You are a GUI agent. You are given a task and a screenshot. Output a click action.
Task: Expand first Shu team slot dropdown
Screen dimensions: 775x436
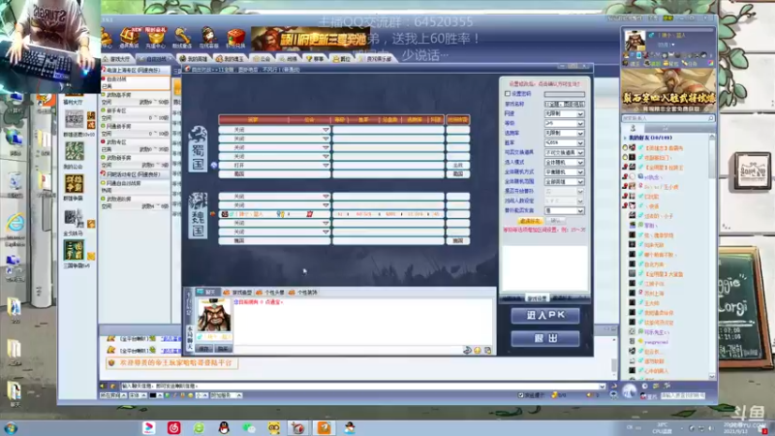coord(325,130)
